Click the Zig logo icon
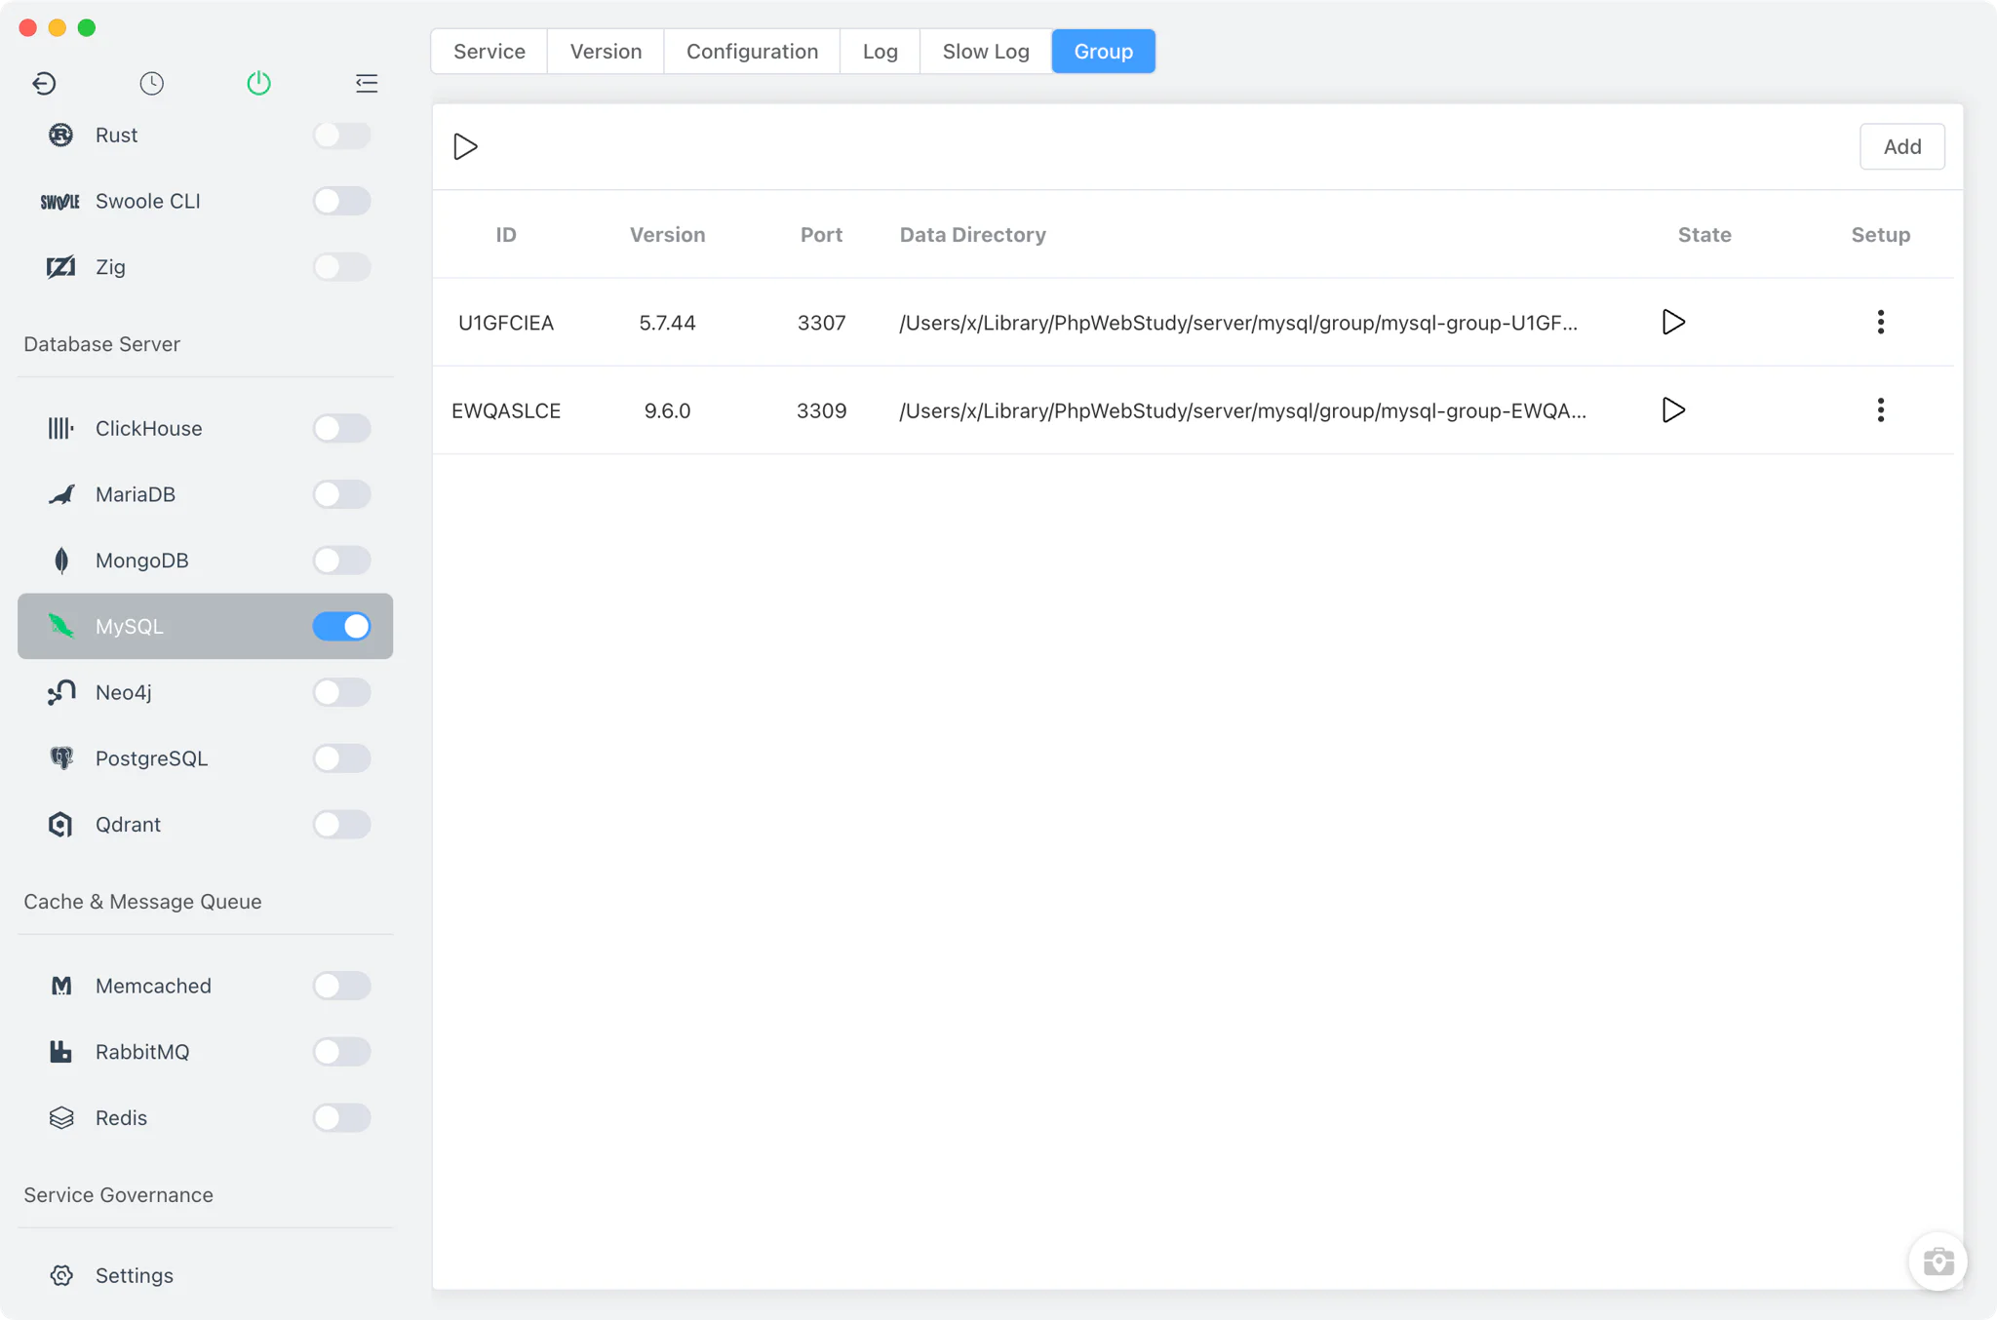Viewport: 1997px width, 1320px height. click(x=60, y=267)
